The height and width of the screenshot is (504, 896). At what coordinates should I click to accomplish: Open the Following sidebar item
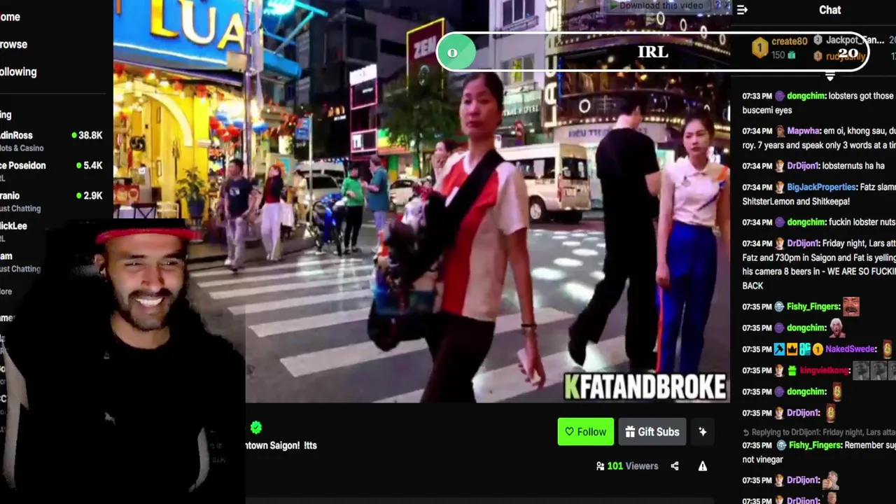click(x=18, y=71)
